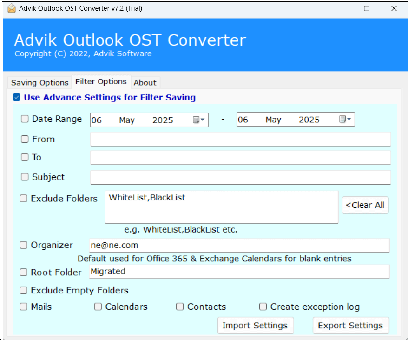Select the month May in start date
This screenshot has height=340, width=408.
coord(127,120)
